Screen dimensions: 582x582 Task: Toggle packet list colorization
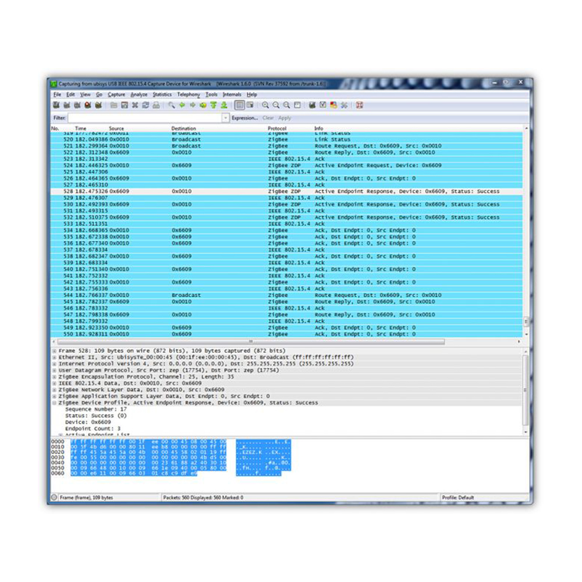(240, 105)
